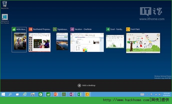This screenshot has width=172, height=104.
Task: Click the plus circle icon for new desktop
Action: (x=79, y=85)
